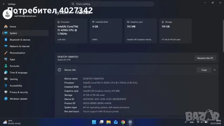Click the Aspire E5-571P model text
The image size is (224, 126).
coord(64,60)
